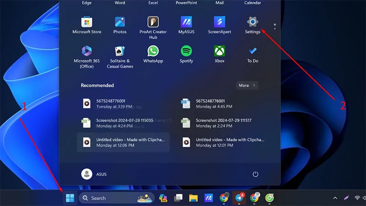Image resolution: width=366 pixels, height=206 pixels.
Task: Open the To Do app
Action: click(x=253, y=54)
